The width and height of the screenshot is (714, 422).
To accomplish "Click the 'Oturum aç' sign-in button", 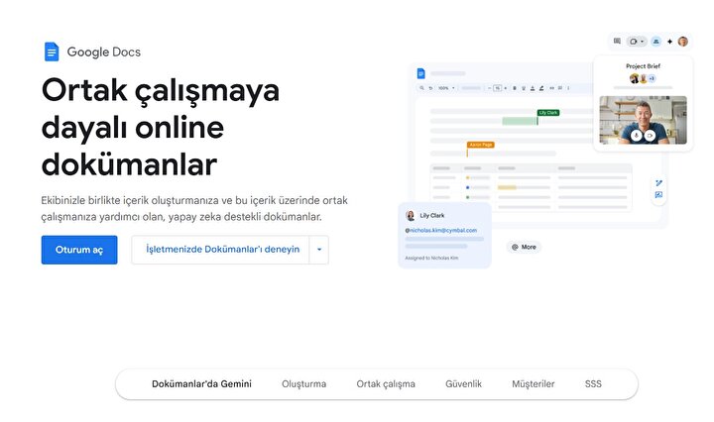I will (x=79, y=250).
